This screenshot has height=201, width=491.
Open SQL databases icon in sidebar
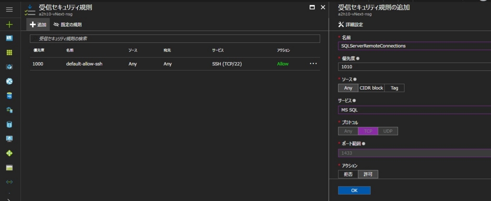(10, 96)
